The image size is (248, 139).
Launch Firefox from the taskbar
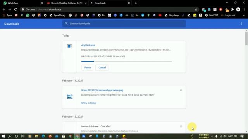tap(50, 136)
